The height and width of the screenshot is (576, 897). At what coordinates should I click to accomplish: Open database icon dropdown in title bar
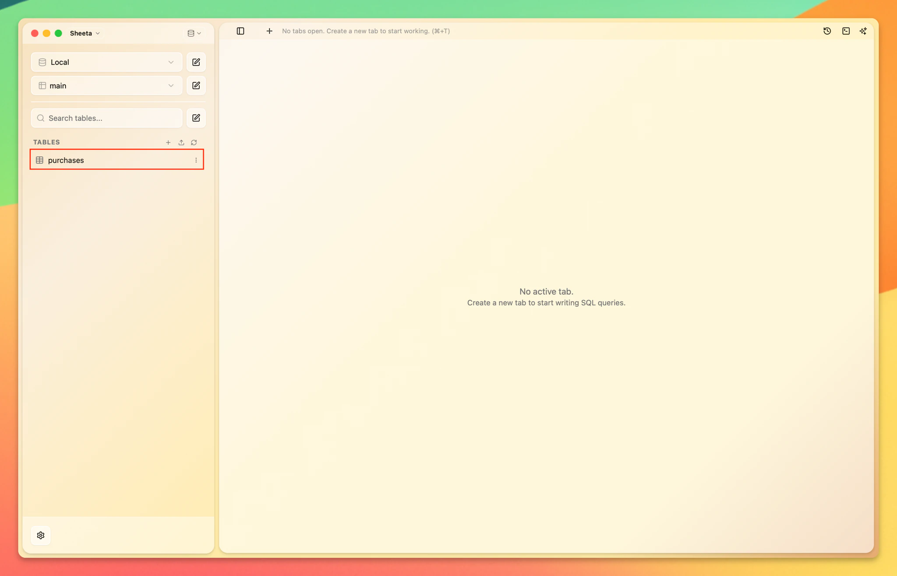pos(194,33)
